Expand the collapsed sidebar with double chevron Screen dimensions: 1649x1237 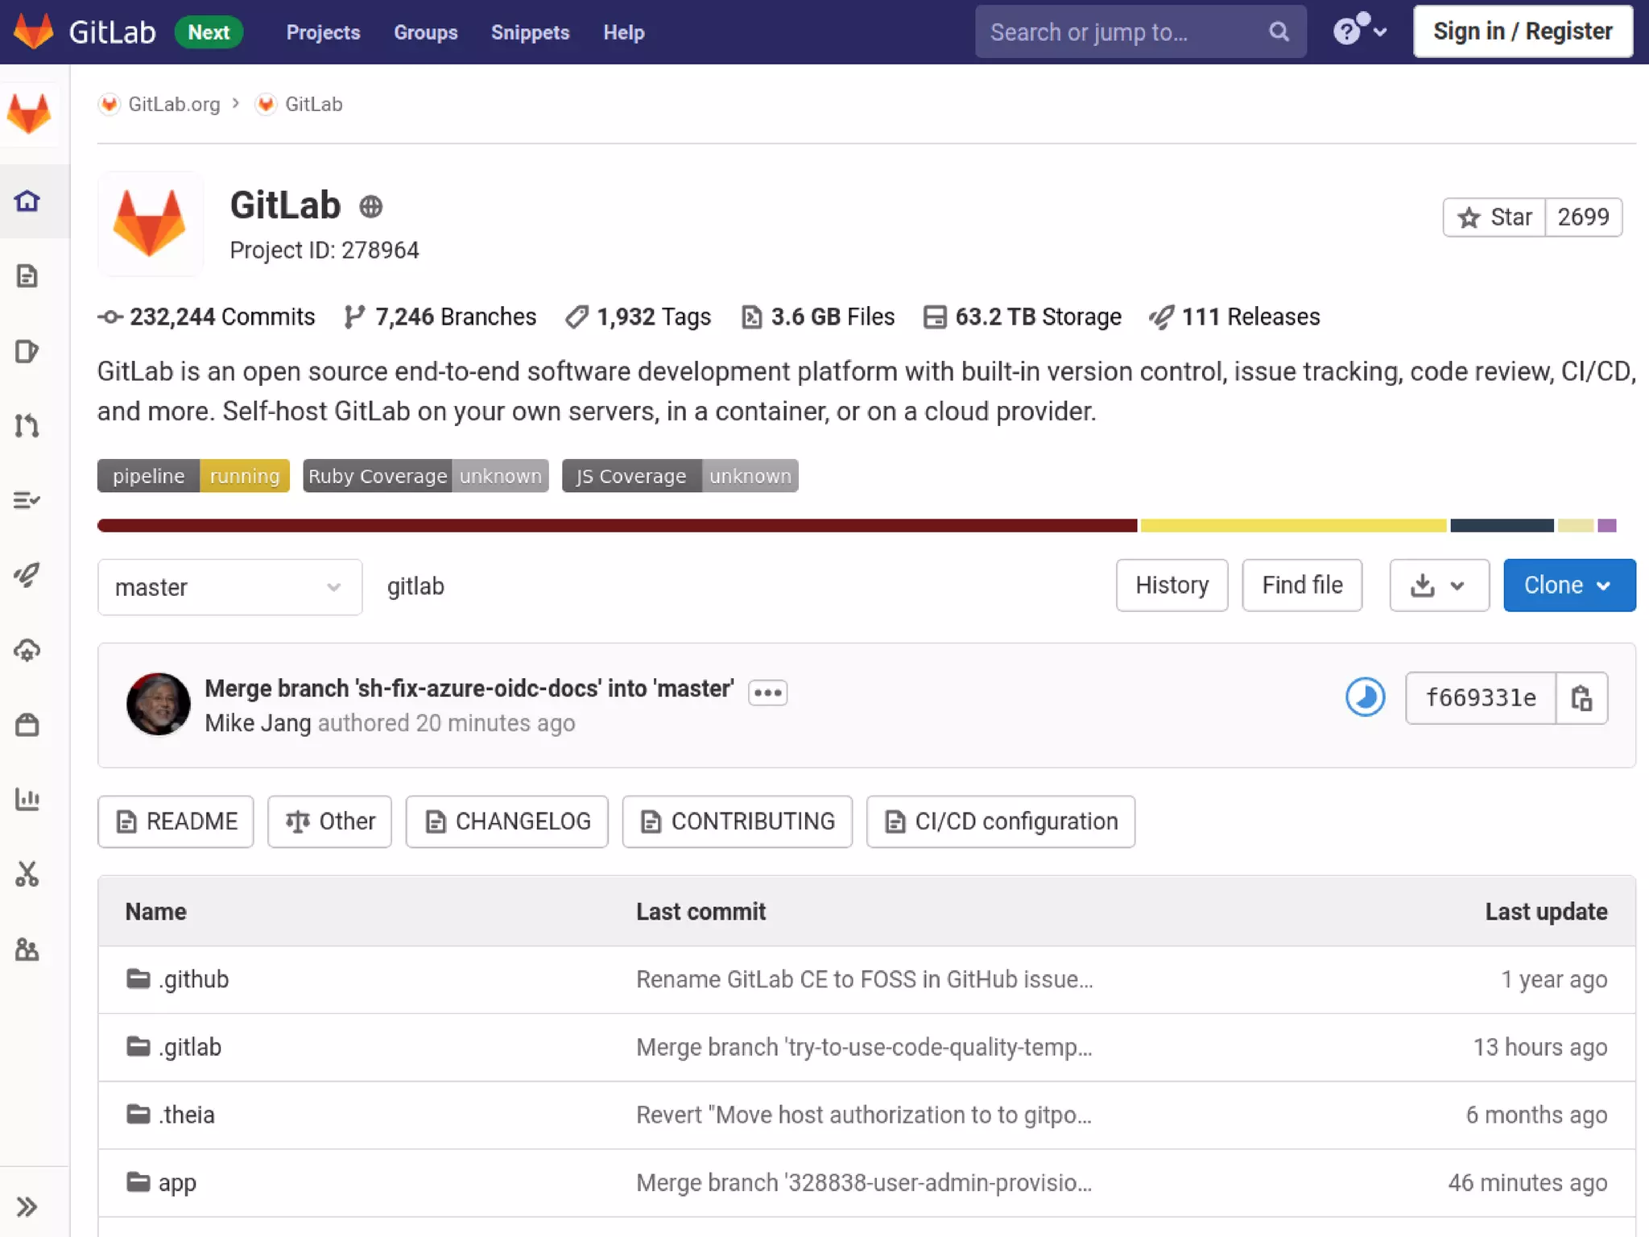[27, 1206]
